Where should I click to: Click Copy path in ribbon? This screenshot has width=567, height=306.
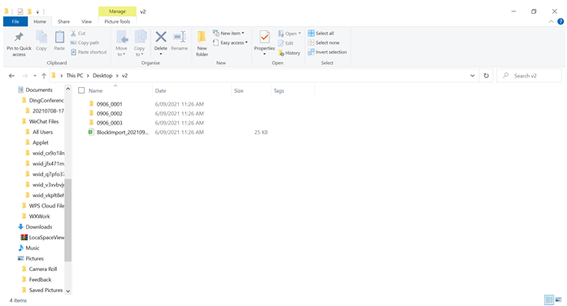85,42
